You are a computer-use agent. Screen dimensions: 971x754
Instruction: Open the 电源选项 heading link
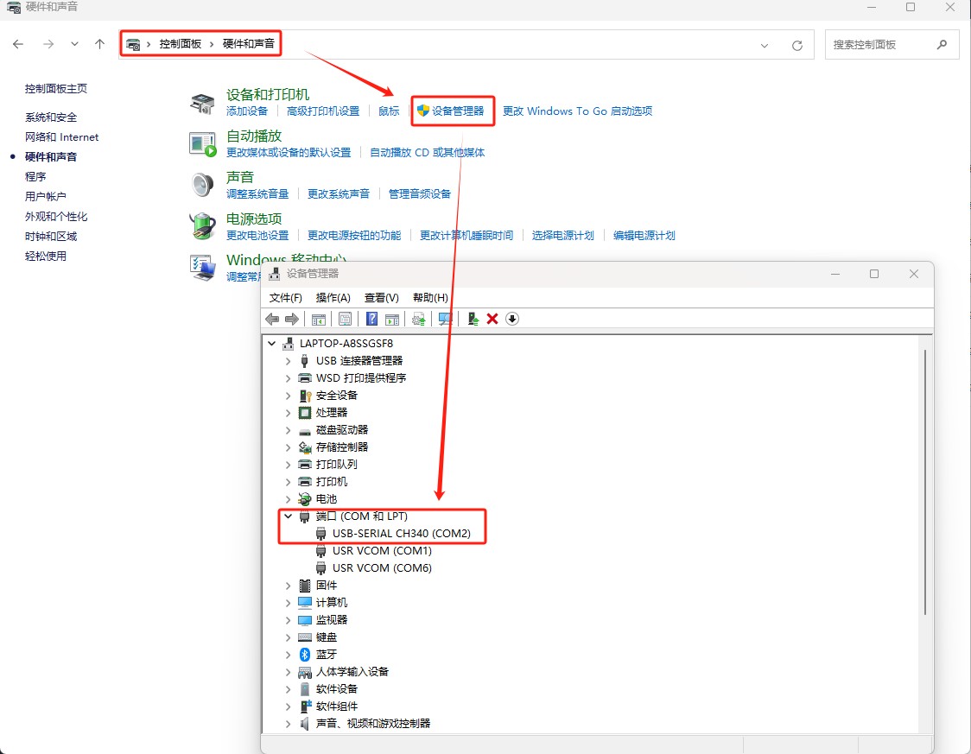click(x=254, y=219)
